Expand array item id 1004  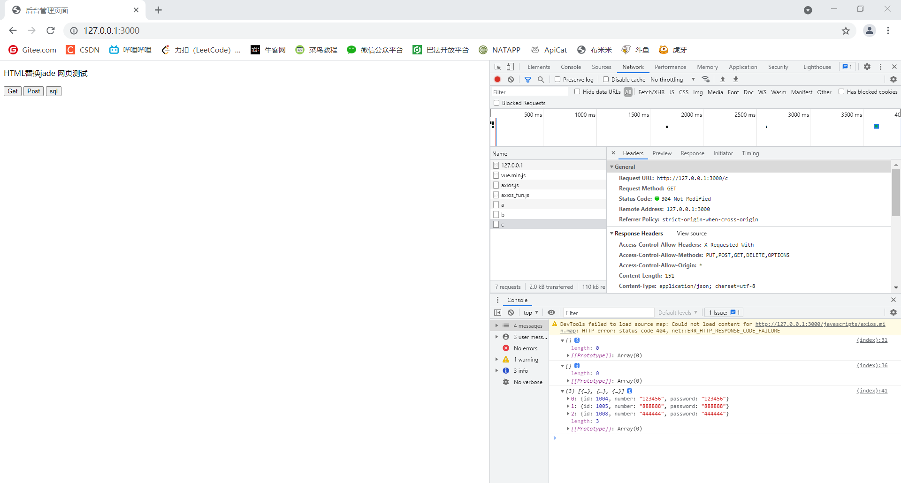pyautogui.click(x=568, y=399)
